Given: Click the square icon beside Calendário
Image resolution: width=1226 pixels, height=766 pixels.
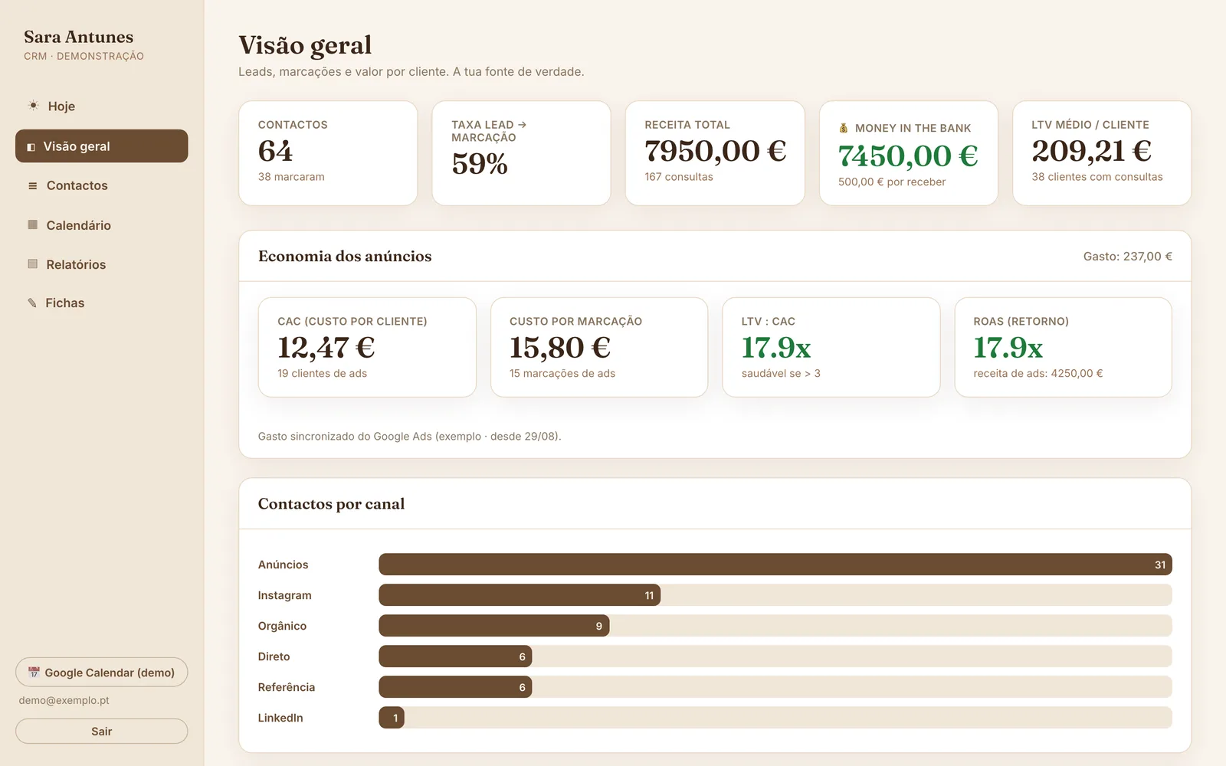Looking at the screenshot, I should pos(32,224).
